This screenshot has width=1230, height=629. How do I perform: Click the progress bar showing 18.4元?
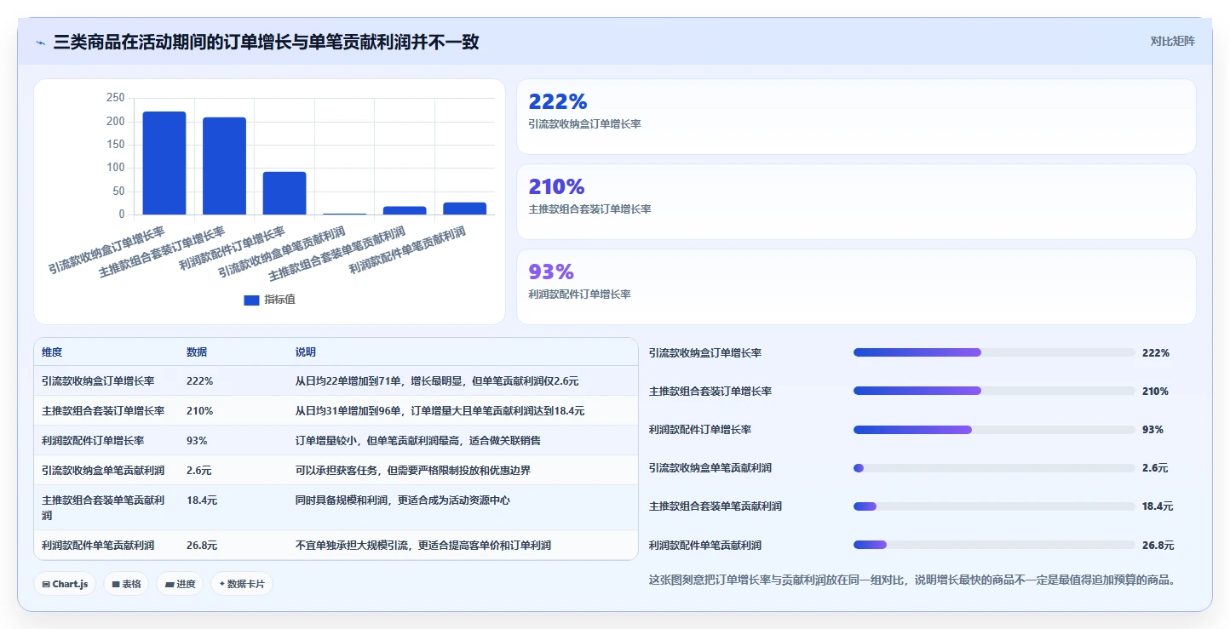coord(994,506)
